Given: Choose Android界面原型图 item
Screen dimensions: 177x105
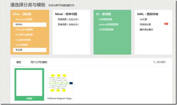Looking at the screenshot, I should tap(109, 25).
